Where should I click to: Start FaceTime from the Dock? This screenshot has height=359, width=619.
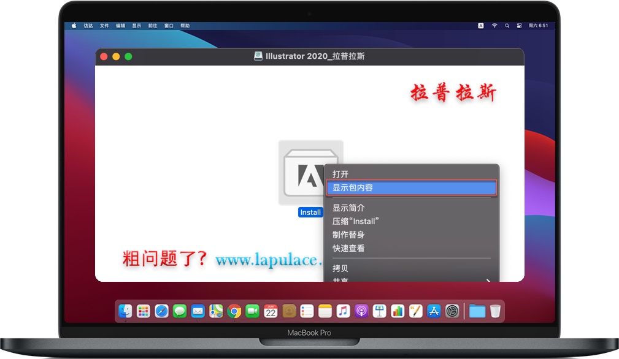(253, 311)
